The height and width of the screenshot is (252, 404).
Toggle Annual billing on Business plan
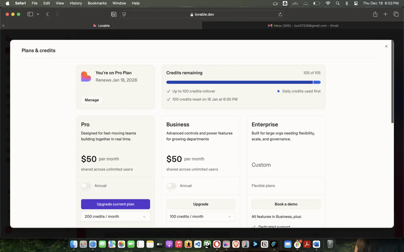[171, 186]
